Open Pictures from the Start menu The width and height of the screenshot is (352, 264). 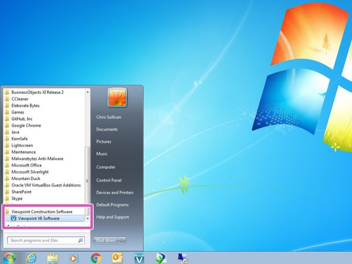click(103, 142)
